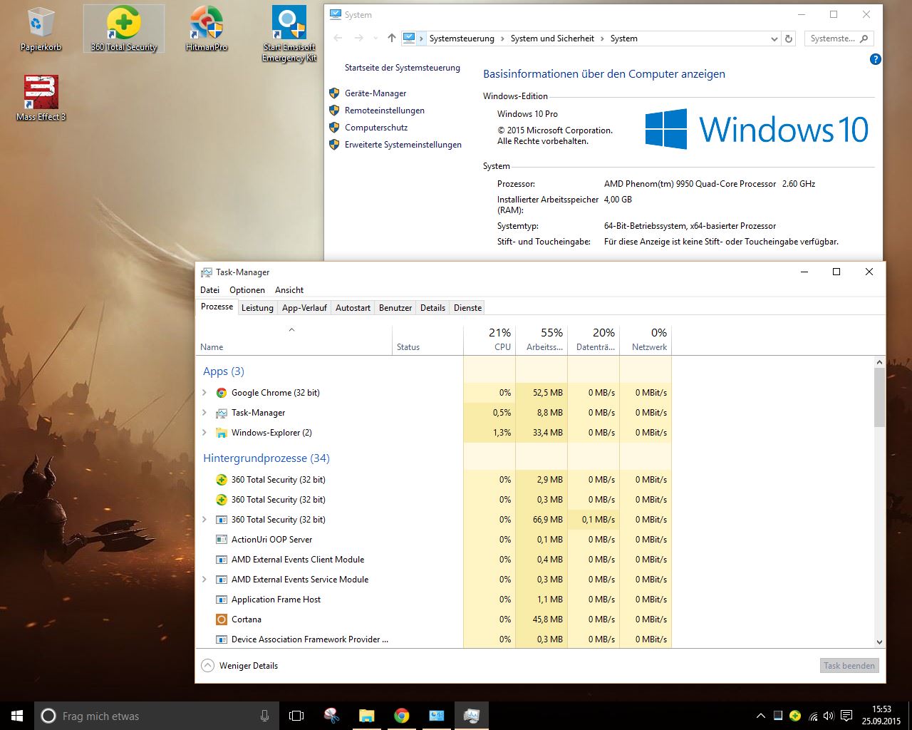Click the microphone icon in Cortana search

pos(265,716)
